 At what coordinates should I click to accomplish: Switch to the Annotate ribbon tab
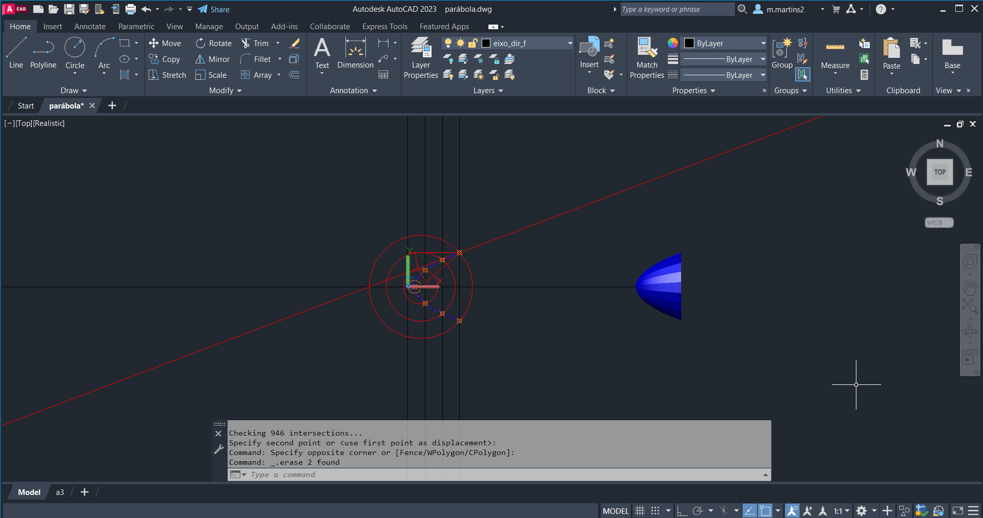tap(90, 27)
